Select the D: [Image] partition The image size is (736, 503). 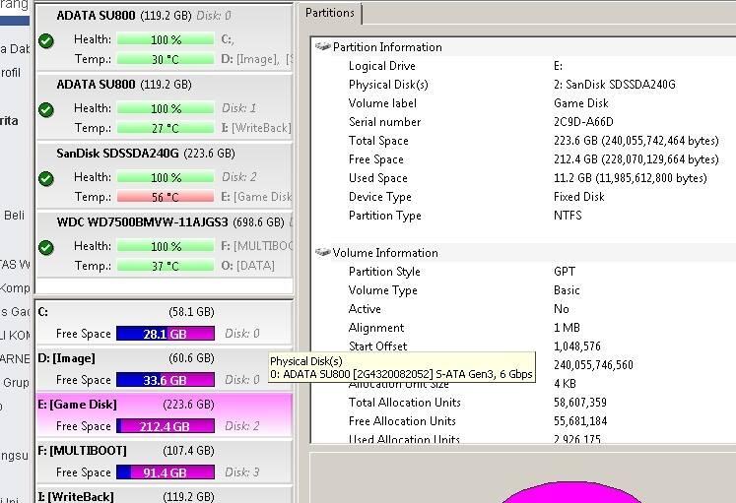pos(165,370)
